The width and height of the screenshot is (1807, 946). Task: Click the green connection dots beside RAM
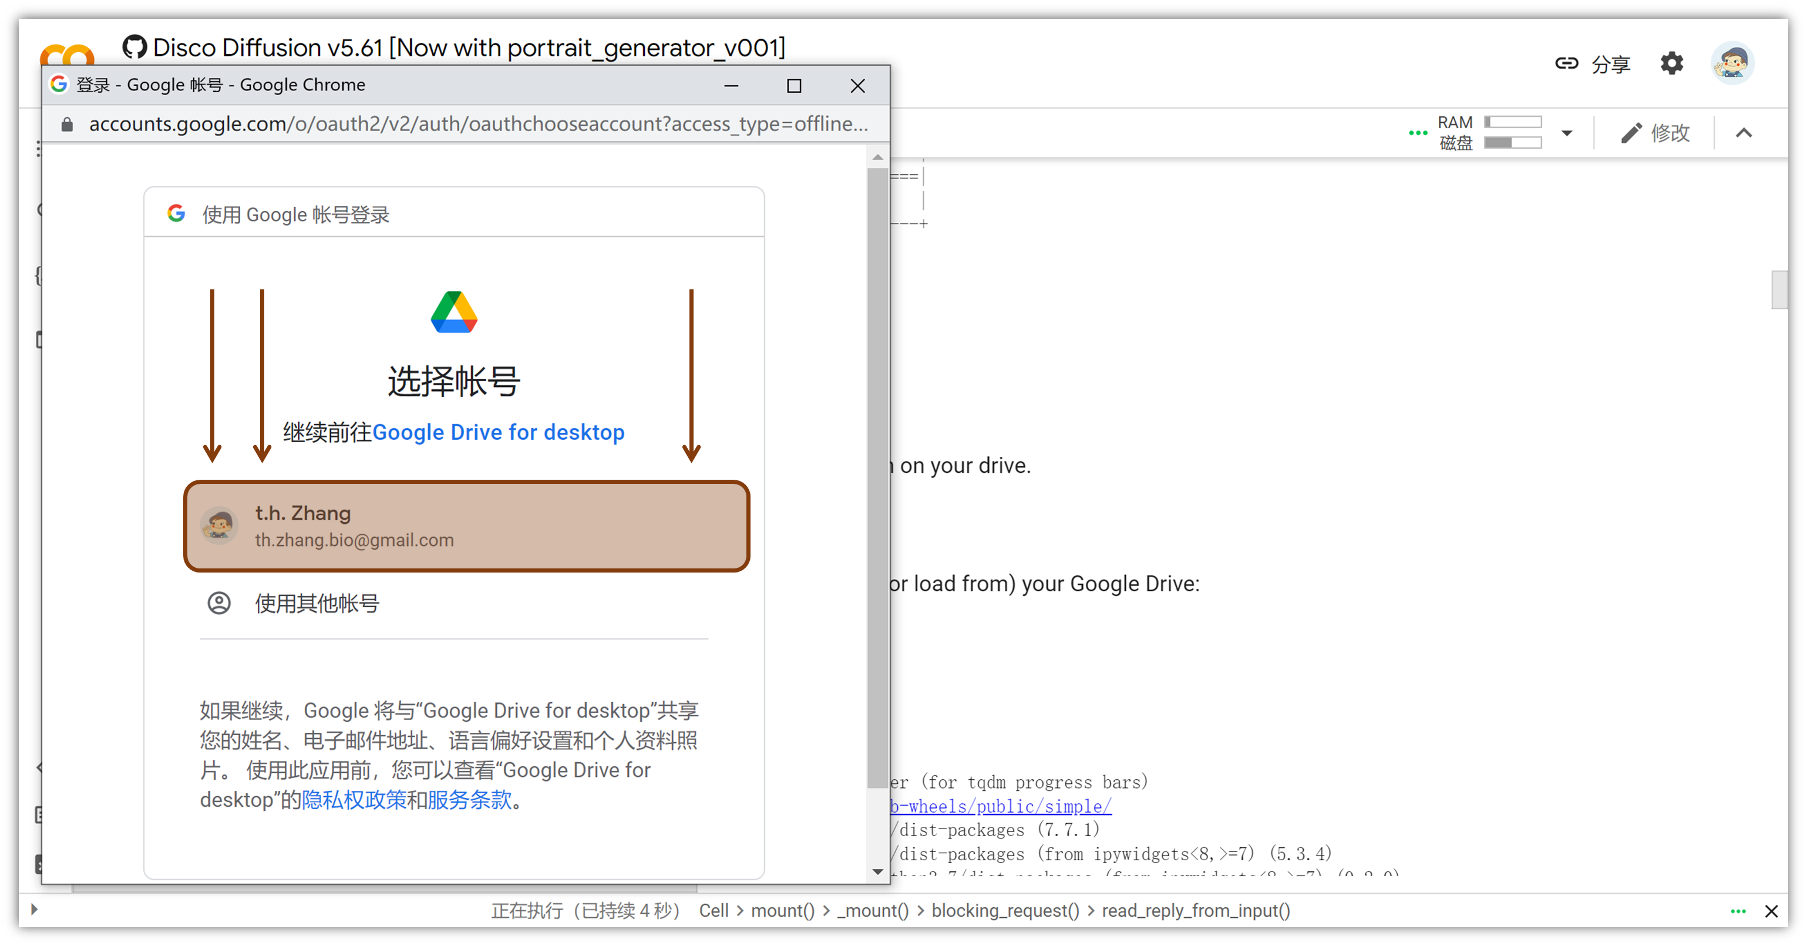1418,133
